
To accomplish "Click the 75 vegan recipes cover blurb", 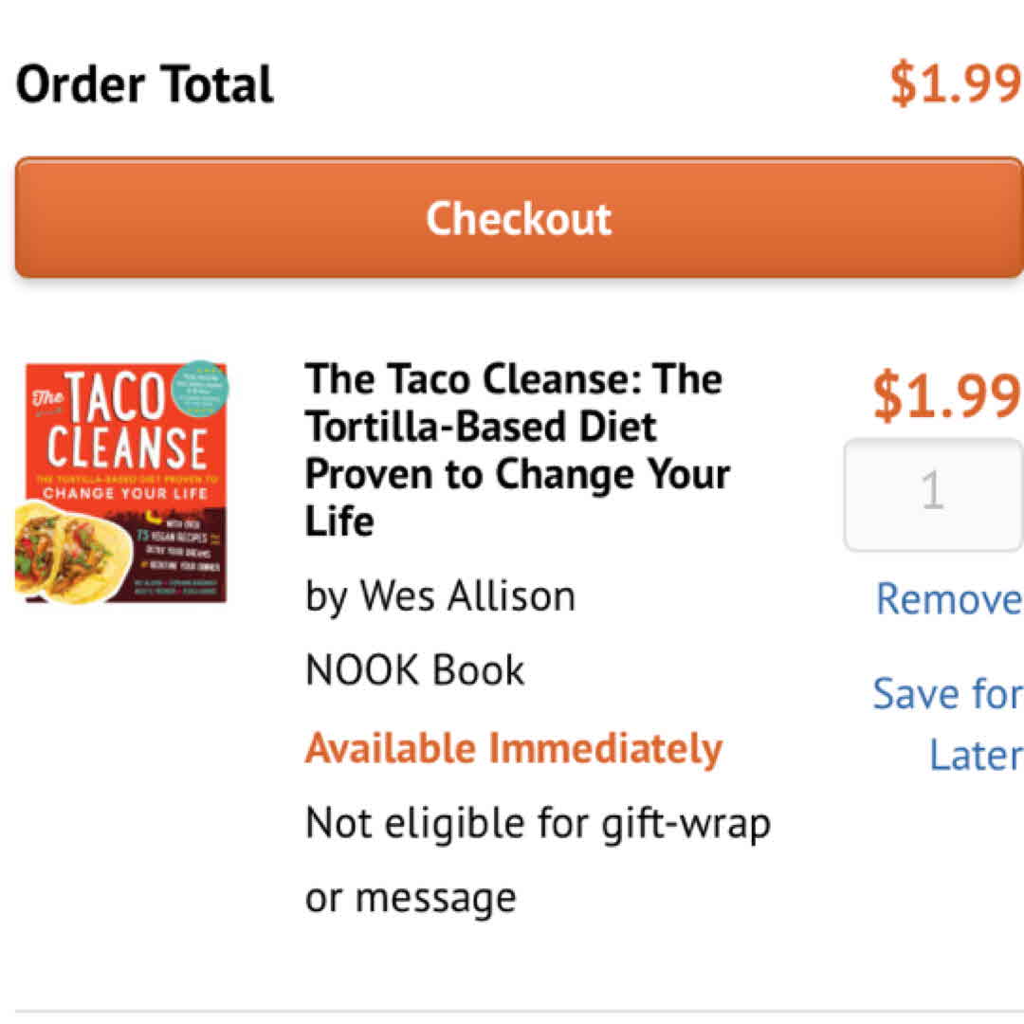I will pyautogui.click(x=178, y=539).
